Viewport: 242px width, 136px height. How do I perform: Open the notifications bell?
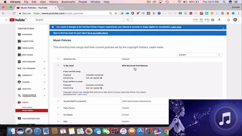pyautogui.click(x=228, y=20)
